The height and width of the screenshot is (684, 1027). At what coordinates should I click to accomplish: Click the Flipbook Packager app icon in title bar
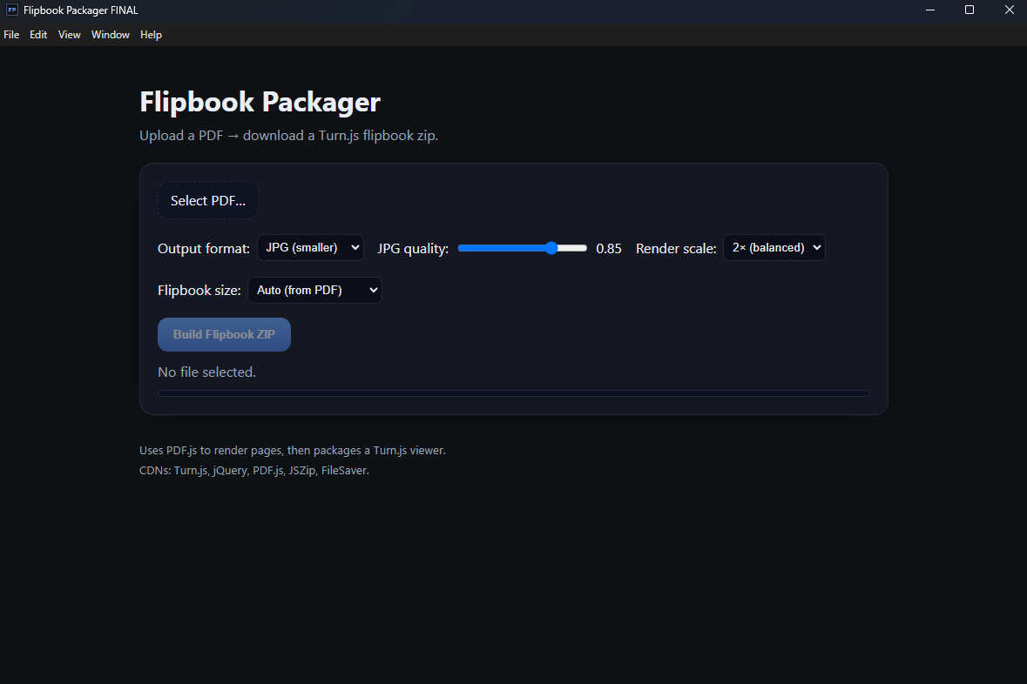pos(12,10)
